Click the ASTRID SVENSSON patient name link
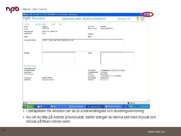The image size is (181, 136). point(94,19)
